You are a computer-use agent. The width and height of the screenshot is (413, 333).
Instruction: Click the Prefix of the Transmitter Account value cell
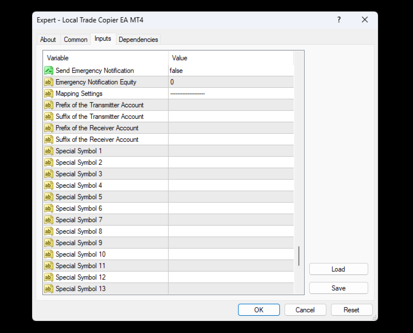231,105
